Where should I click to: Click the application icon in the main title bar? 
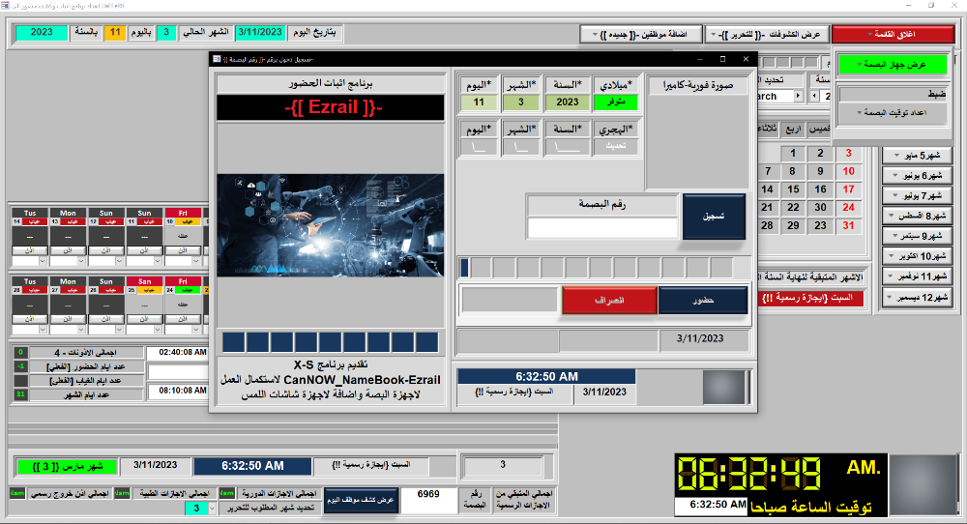(x=5, y=6)
